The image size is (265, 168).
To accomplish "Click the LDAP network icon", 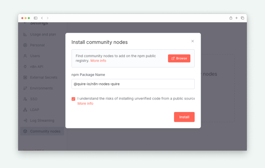I will [x=25, y=110].
